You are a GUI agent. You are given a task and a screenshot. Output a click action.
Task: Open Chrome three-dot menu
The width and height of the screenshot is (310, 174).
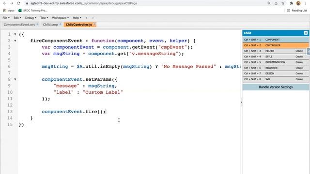tap(305, 3)
